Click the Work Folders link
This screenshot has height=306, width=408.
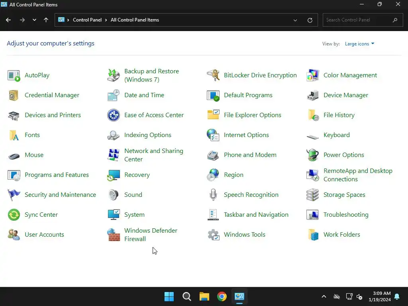341,235
